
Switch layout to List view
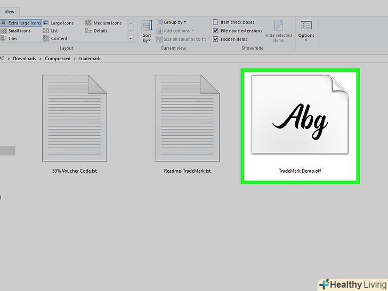pyautogui.click(x=51, y=31)
